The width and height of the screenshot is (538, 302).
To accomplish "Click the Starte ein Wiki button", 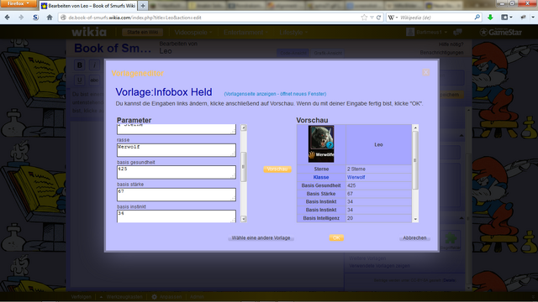I will click(142, 32).
